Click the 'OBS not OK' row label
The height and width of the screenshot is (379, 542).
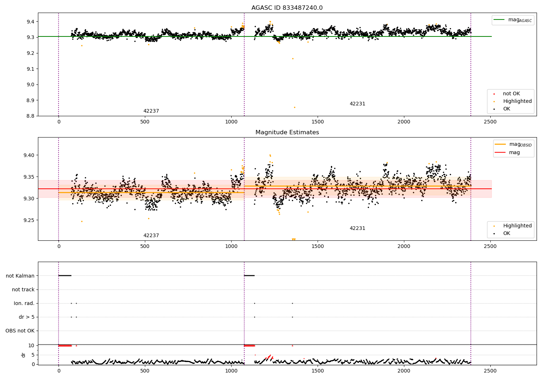point(20,331)
